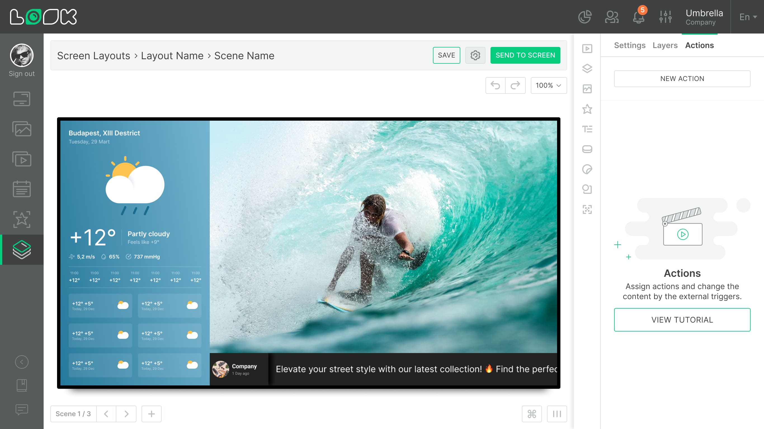Switch to the Settings tab

630,45
